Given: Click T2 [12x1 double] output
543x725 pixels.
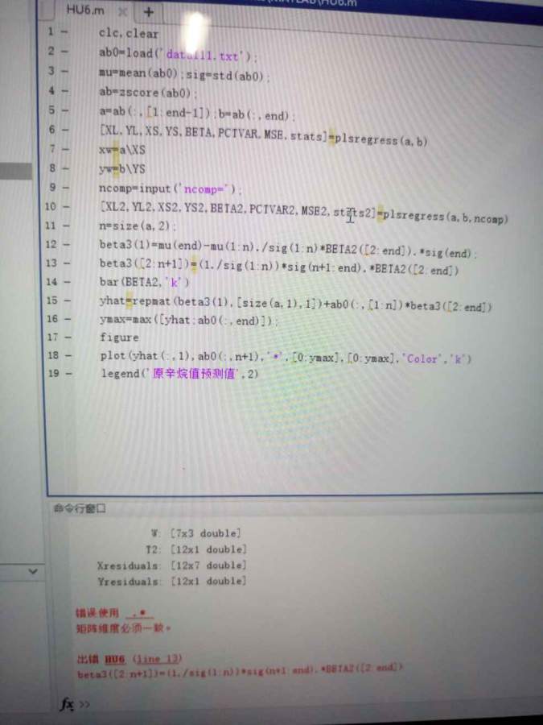Looking at the screenshot, I should click(x=195, y=549).
